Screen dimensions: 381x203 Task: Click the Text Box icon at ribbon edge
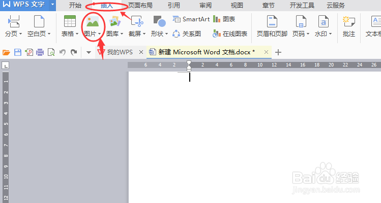pyautogui.click(x=376, y=21)
